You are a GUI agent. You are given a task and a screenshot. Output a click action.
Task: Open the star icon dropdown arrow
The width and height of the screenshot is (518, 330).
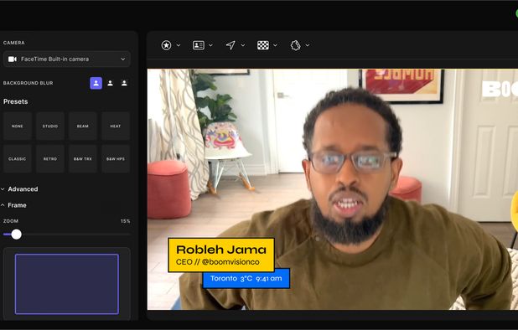coord(179,45)
